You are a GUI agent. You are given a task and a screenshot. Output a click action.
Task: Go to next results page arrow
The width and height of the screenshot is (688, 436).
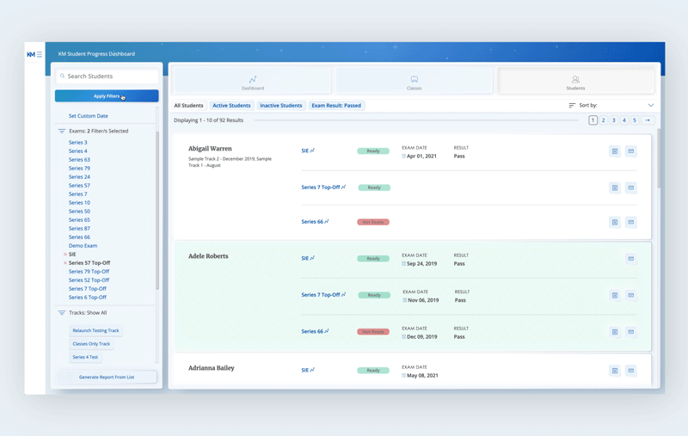point(648,120)
